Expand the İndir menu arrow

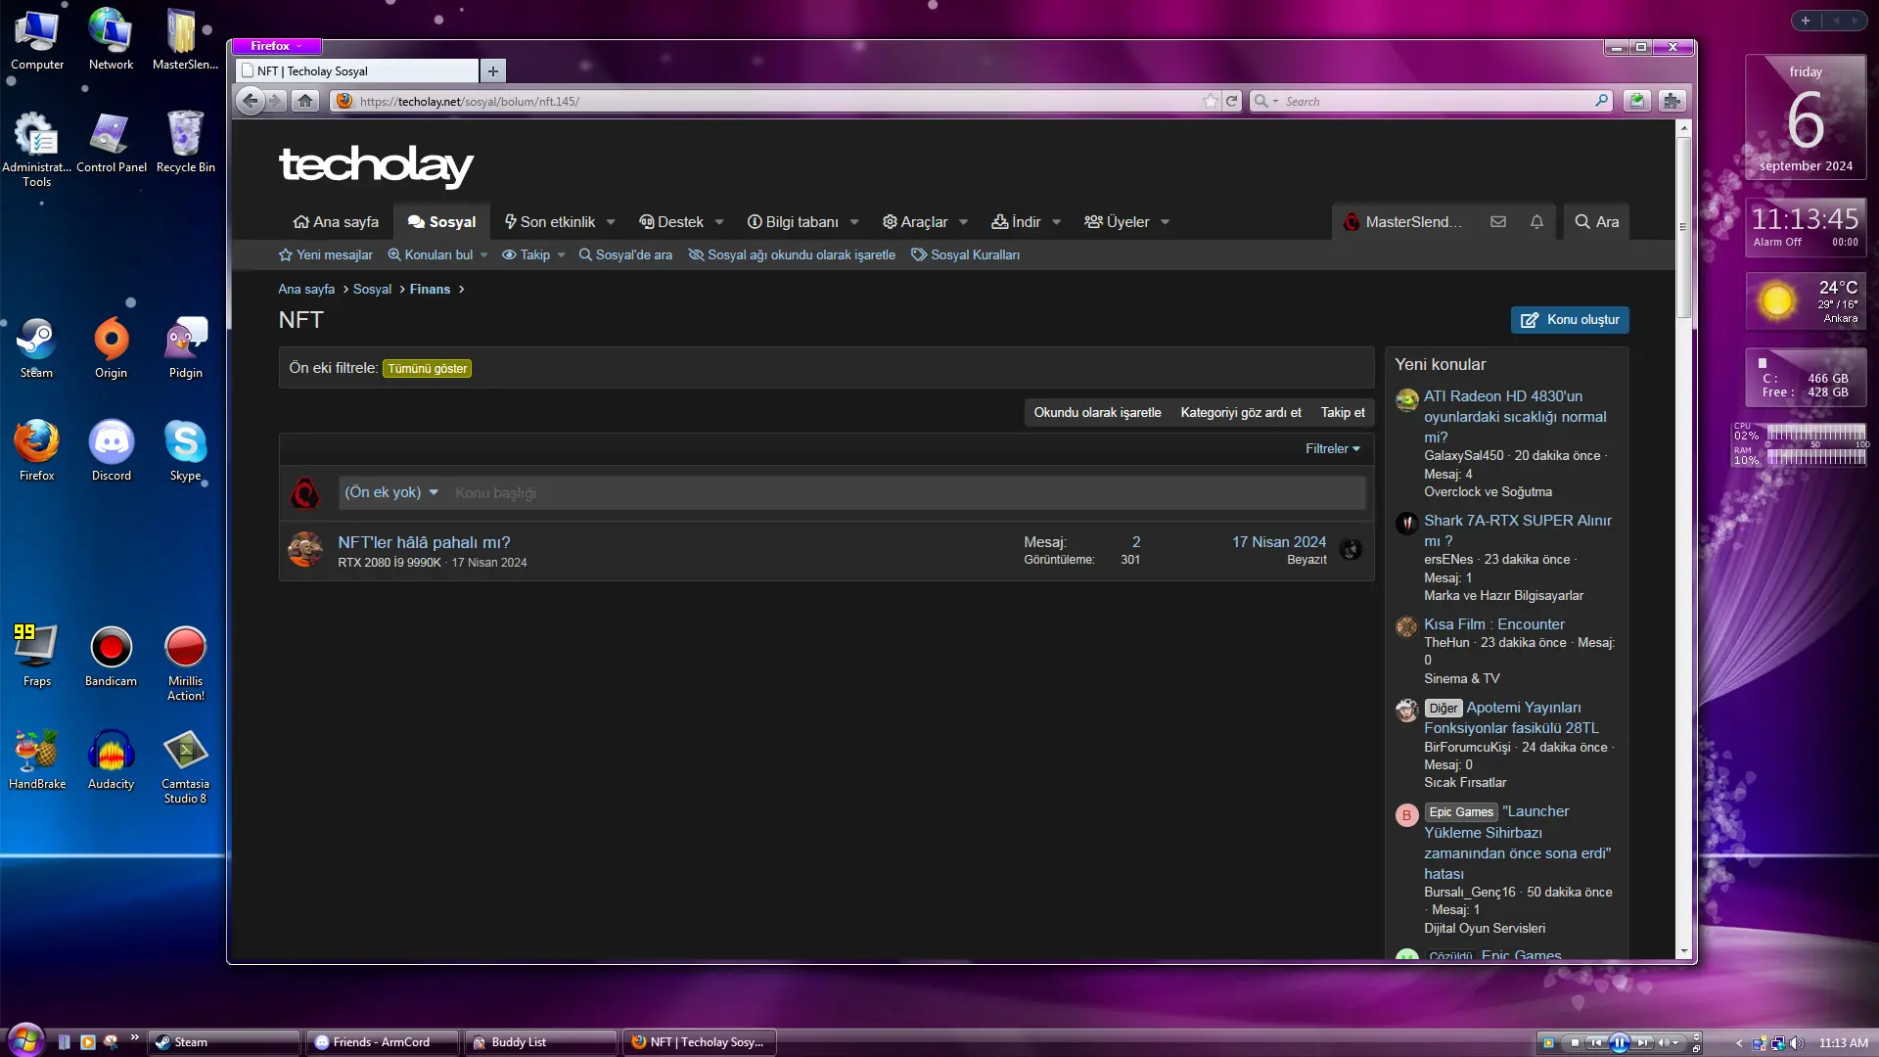[1056, 222]
